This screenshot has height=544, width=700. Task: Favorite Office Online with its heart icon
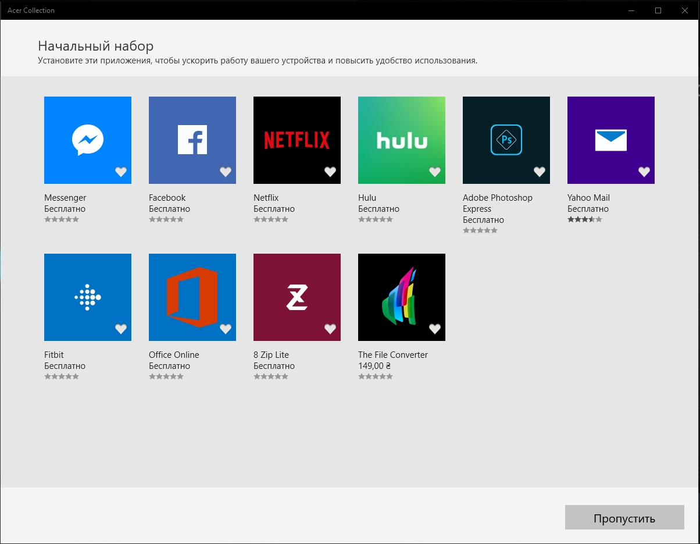tap(226, 329)
